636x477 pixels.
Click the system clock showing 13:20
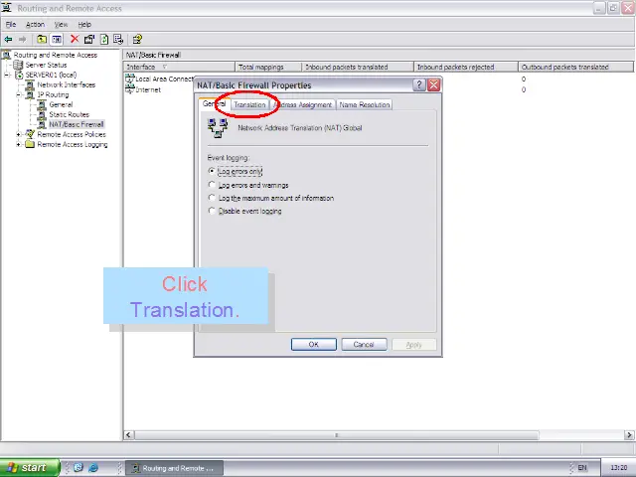pyautogui.click(x=618, y=468)
